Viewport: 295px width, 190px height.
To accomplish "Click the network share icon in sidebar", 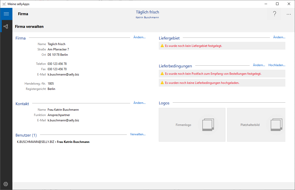I will click(6, 26).
